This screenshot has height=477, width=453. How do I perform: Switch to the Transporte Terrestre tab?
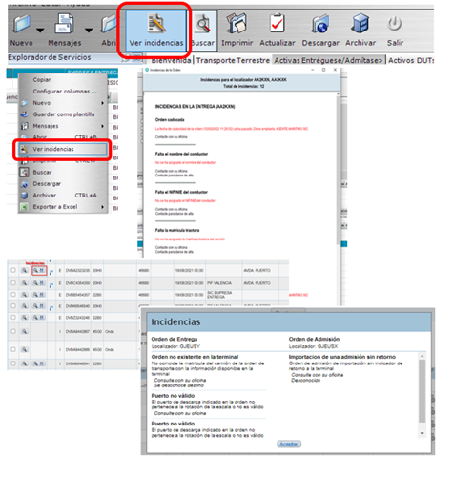233,60
